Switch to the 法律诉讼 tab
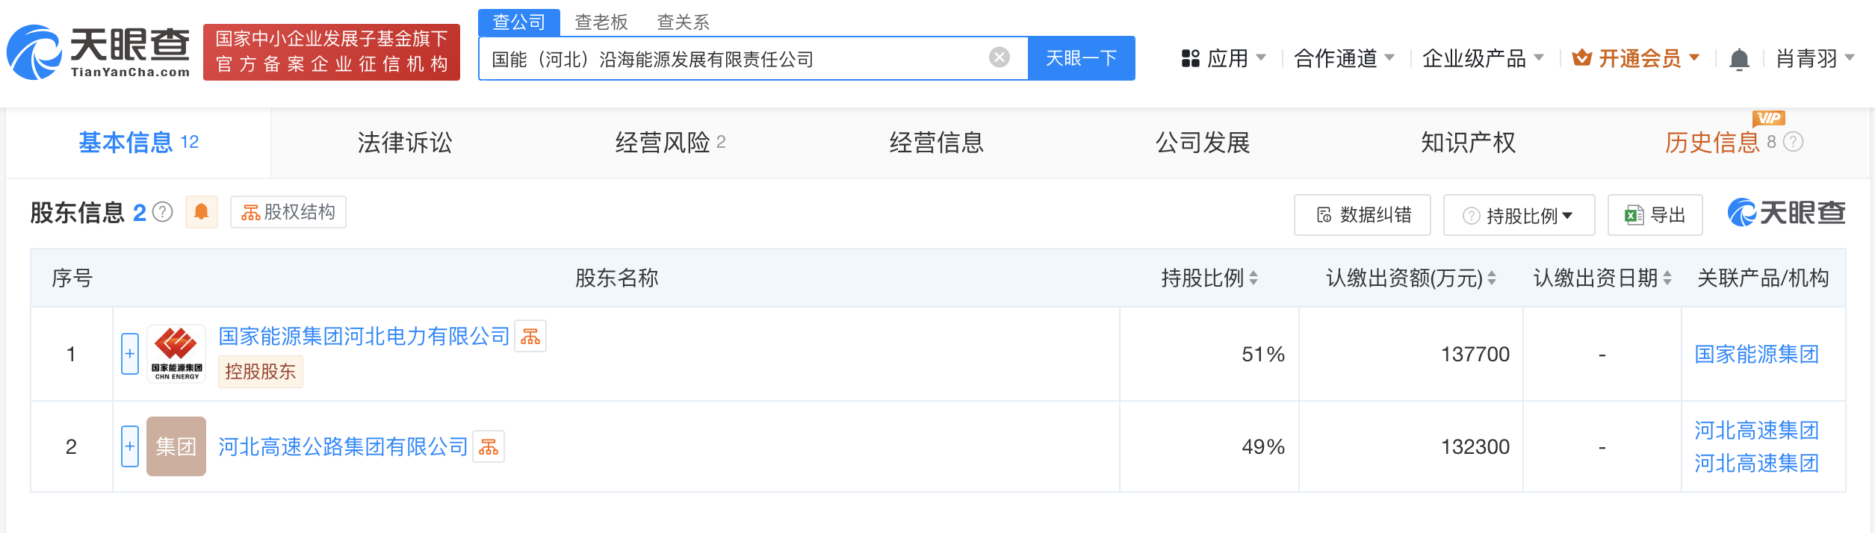The width and height of the screenshot is (1875, 533). tap(404, 143)
